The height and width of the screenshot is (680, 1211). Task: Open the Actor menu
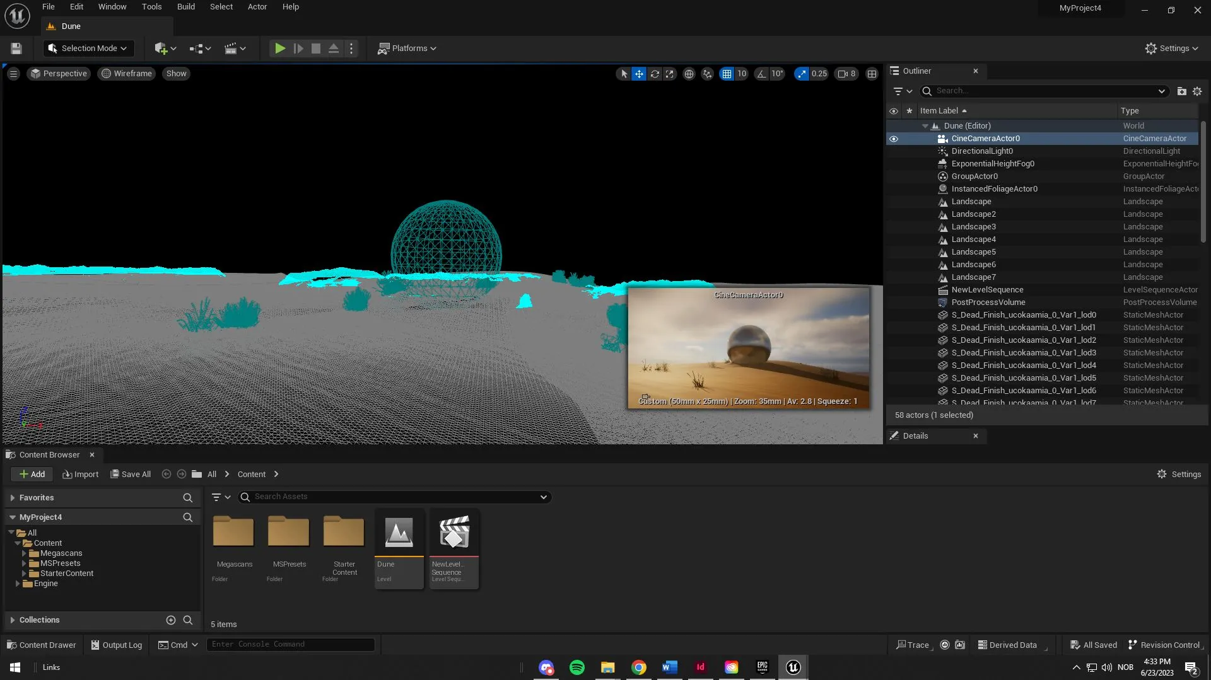[257, 7]
